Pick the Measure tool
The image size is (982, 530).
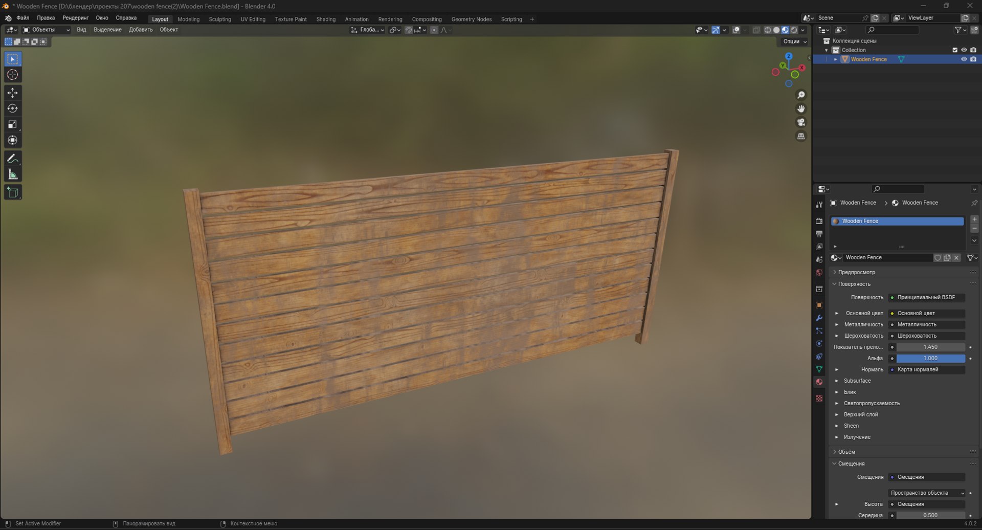13,174
